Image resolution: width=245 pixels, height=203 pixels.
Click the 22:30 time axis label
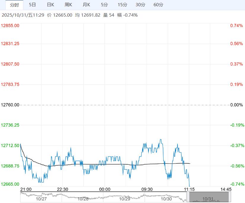pos(63,189)
